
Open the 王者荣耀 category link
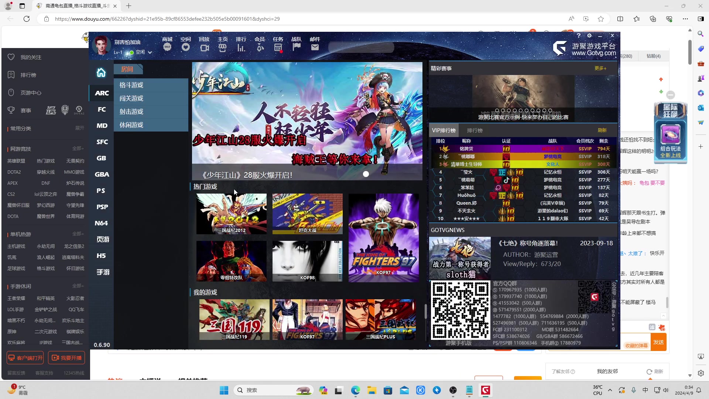(16, 299)
